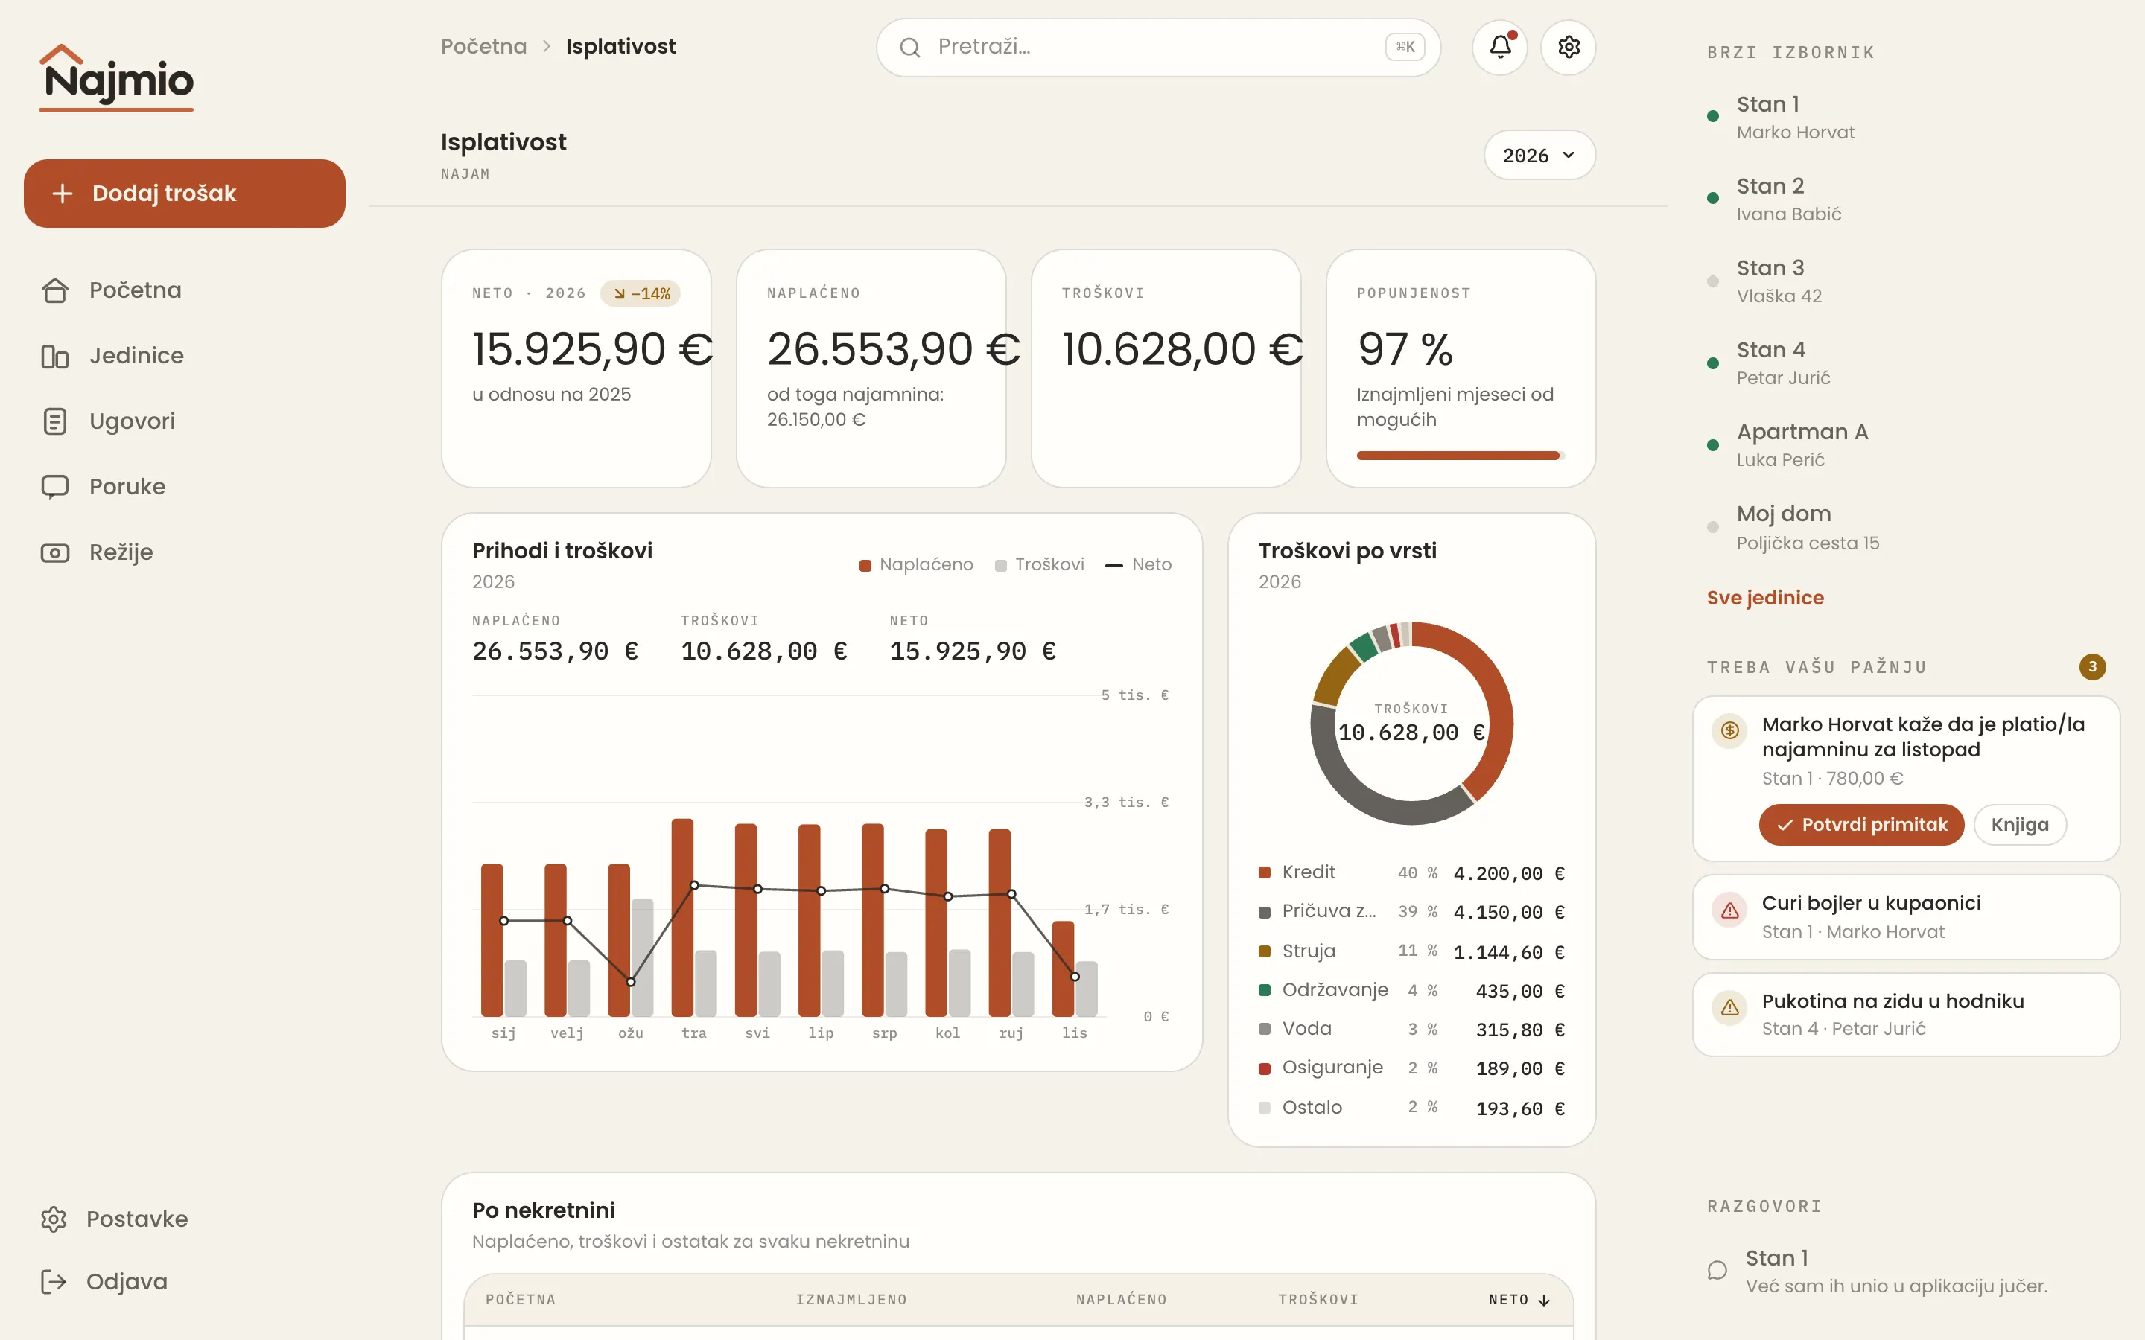Open notifications bell icon
The height and width of the screenshot is (1340, 2145).
click(1500, 47)
